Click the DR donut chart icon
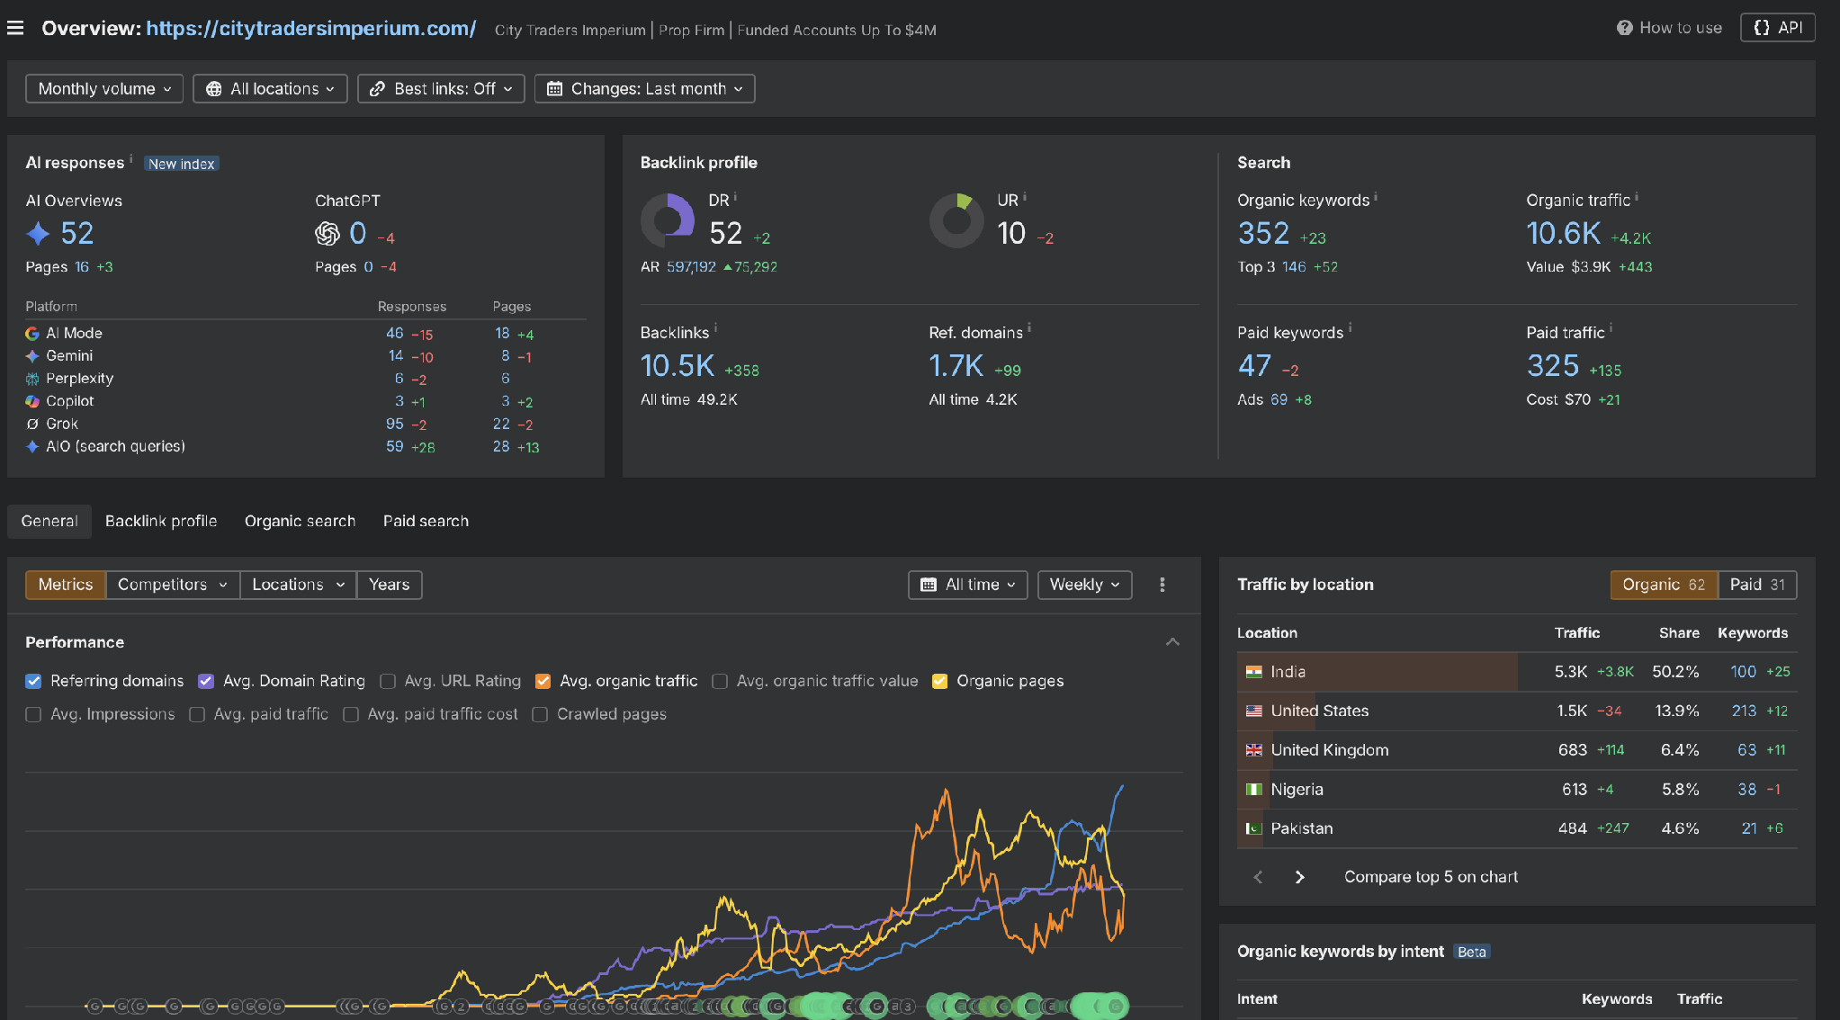1840x1020 pixels. pyautogui.click(x=668, y=220)
